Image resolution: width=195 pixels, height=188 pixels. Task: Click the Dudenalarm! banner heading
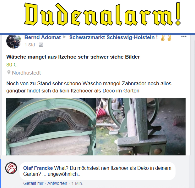(102, 14)
